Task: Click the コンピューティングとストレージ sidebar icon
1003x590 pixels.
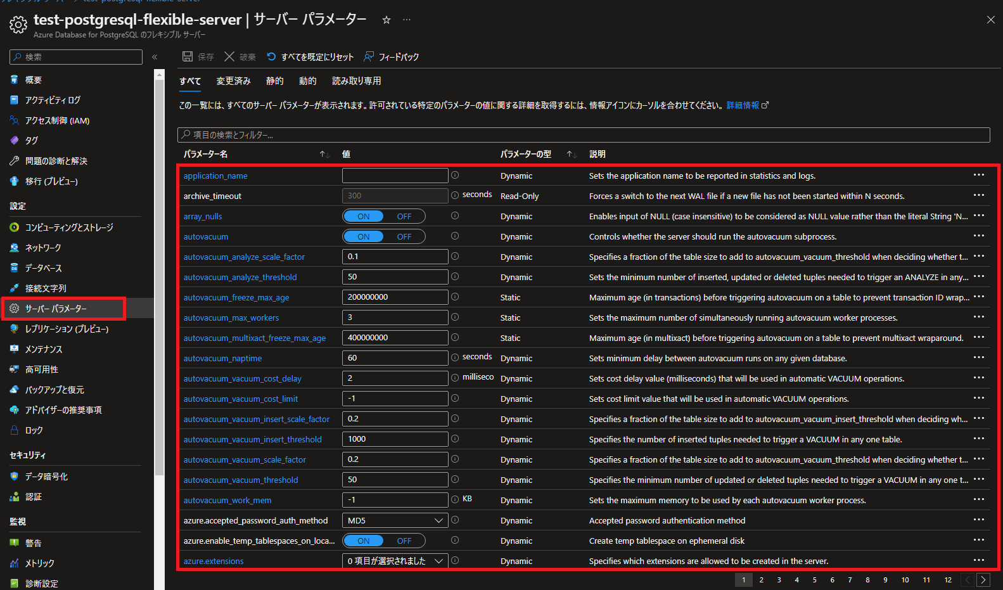Action: [15, 228]
